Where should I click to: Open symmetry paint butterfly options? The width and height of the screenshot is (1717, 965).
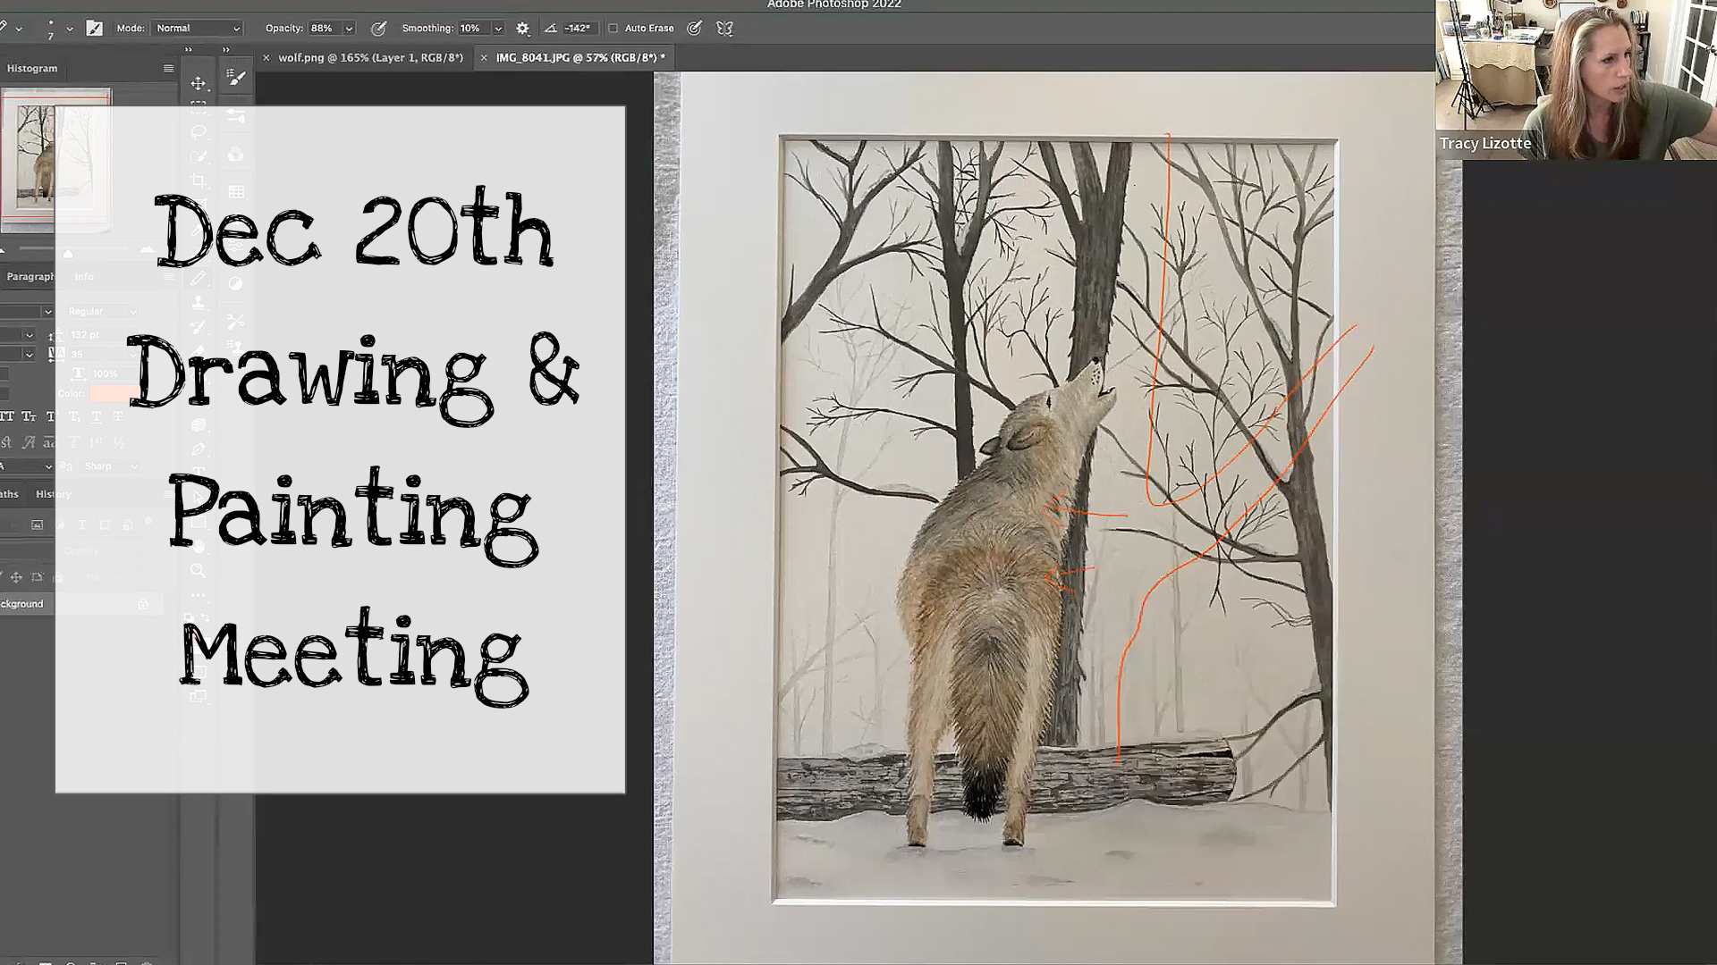[724, 29]
